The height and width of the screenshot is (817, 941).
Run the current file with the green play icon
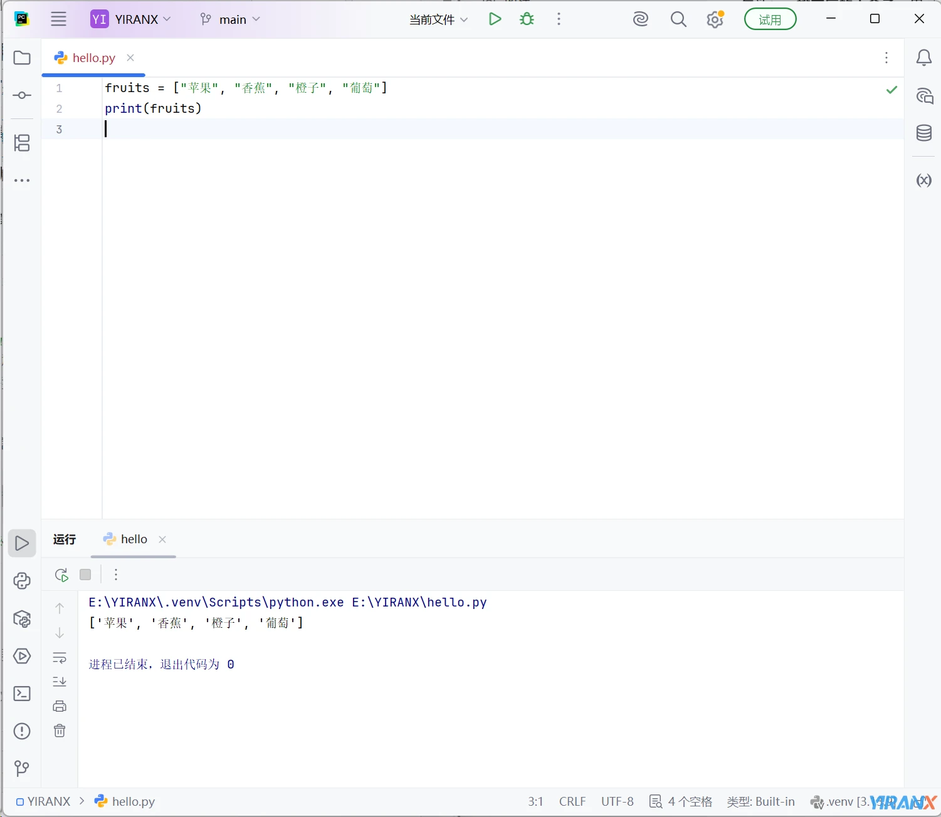coord(495,19)
